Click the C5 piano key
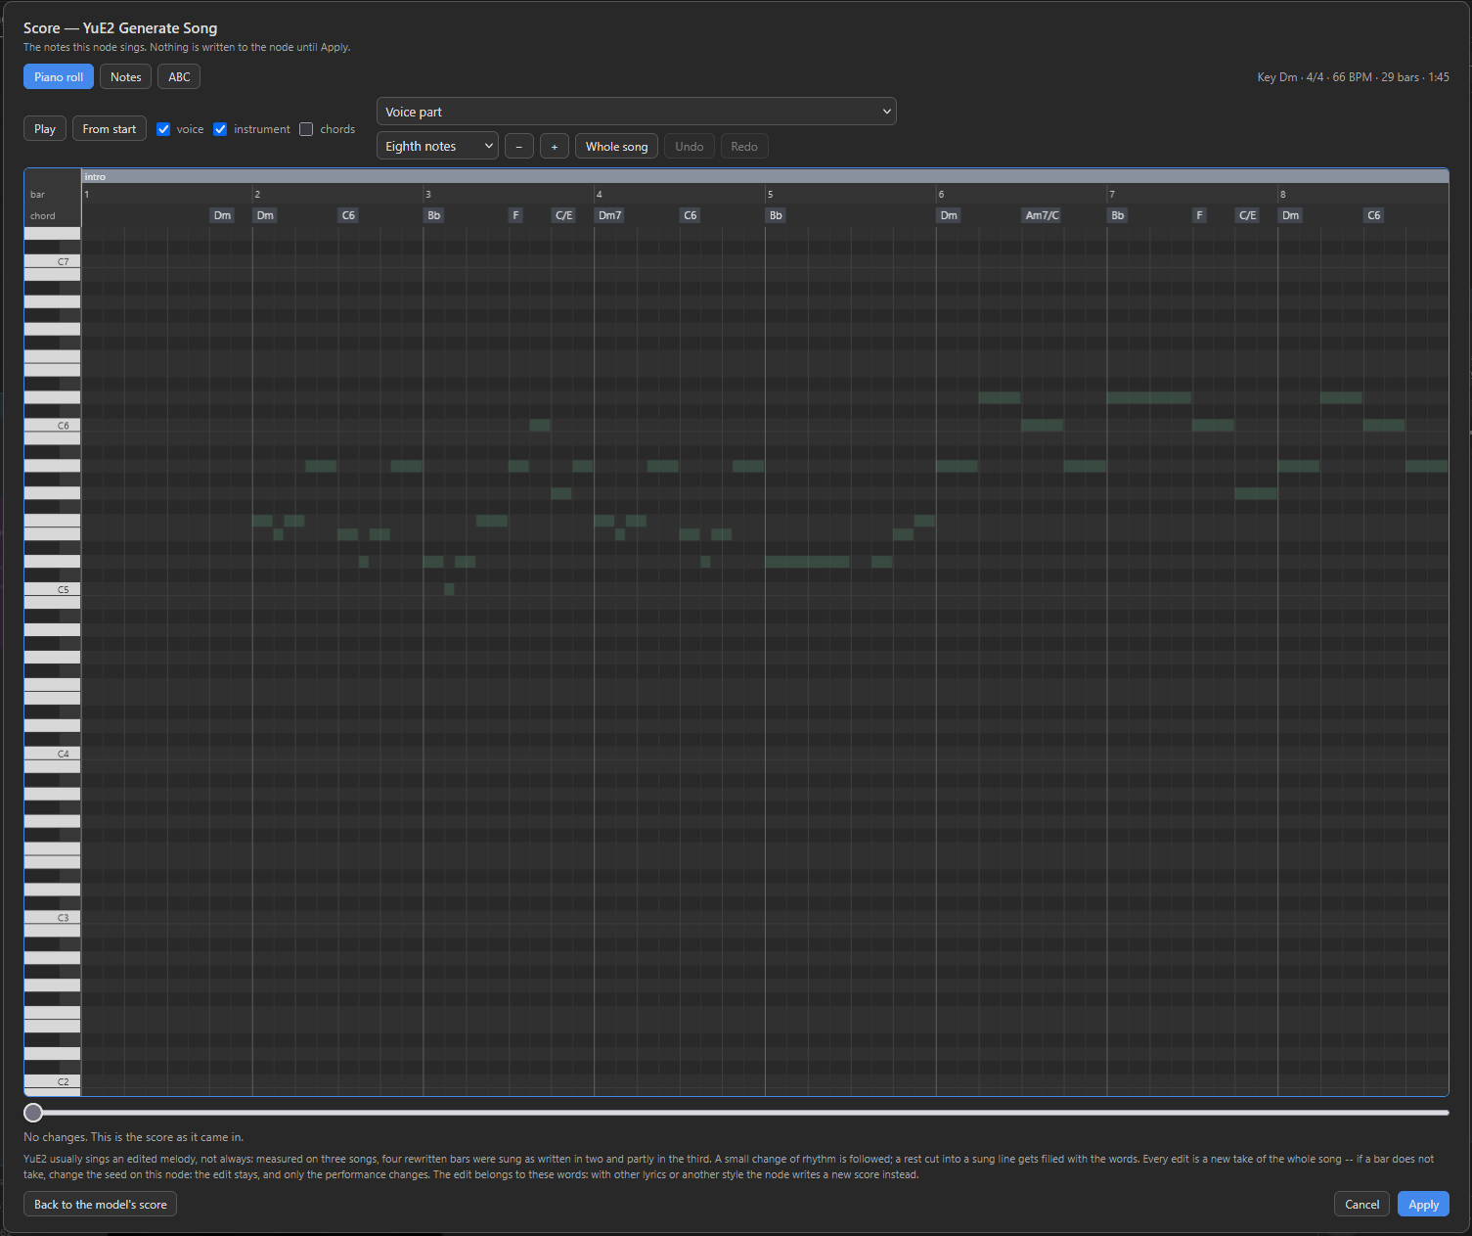Image resolution: width=1472 pixels, height=1236 pixels. 53,589
